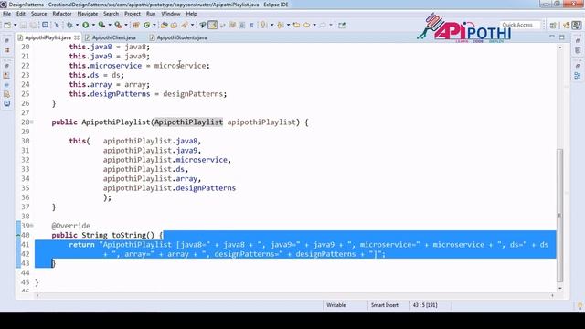The height and width of the screenshot is (329, 585).
Task: Expand the Debug dropdown arrow
Action: pos(77,25)
